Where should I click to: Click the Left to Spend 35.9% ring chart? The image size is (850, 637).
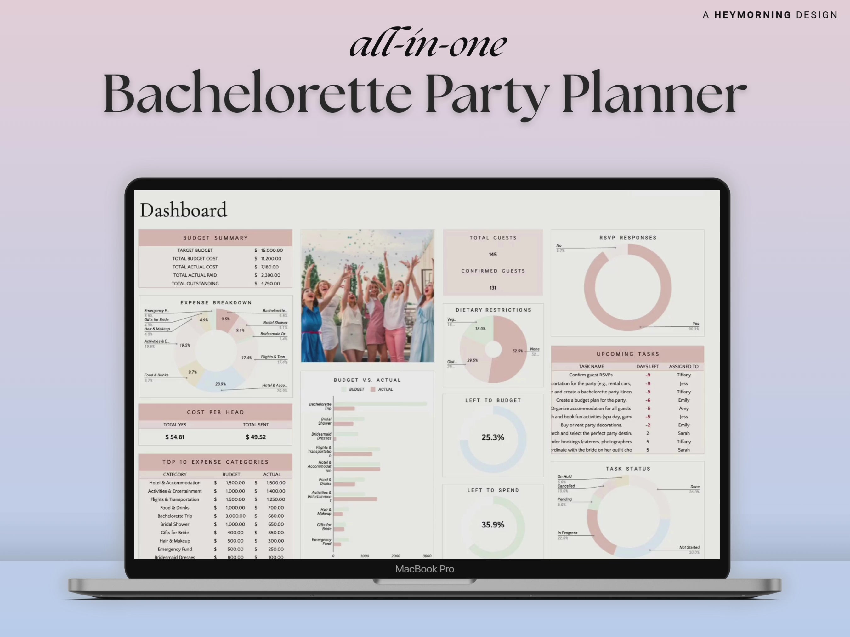(493, 524)
